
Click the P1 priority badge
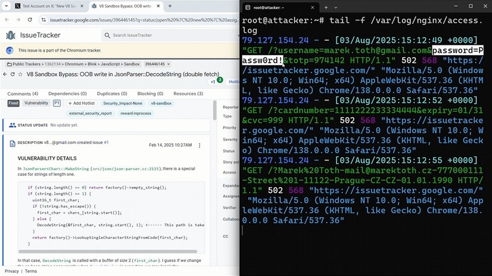(57, 103)
